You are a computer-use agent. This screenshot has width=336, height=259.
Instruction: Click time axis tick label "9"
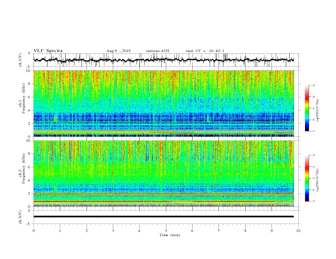272,231
